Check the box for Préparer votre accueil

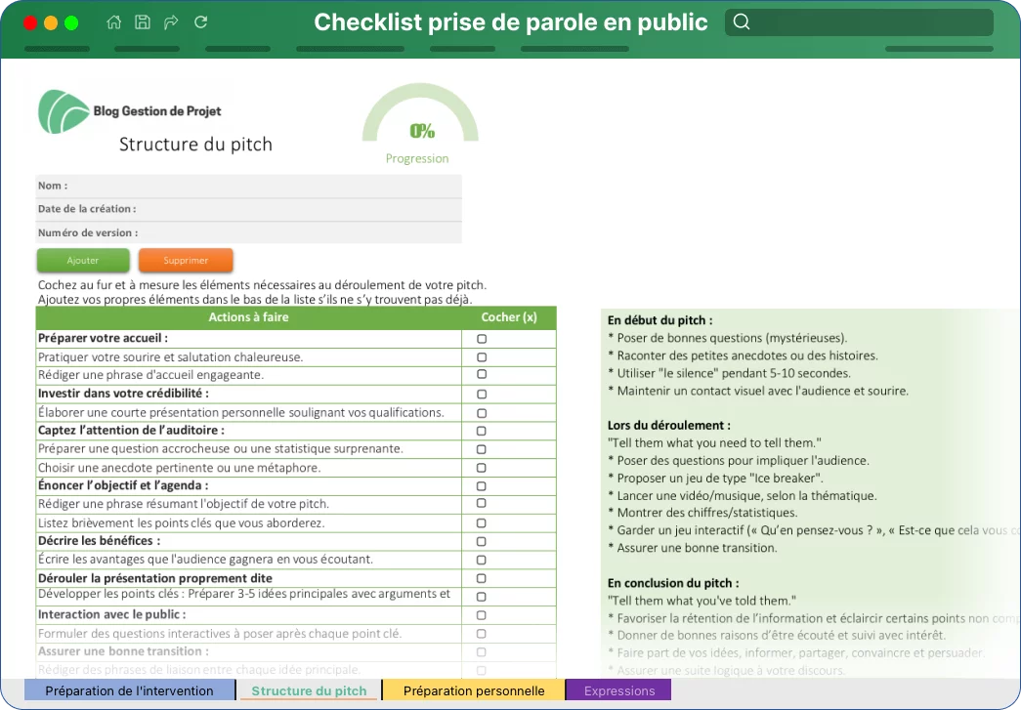click(482, 339)
